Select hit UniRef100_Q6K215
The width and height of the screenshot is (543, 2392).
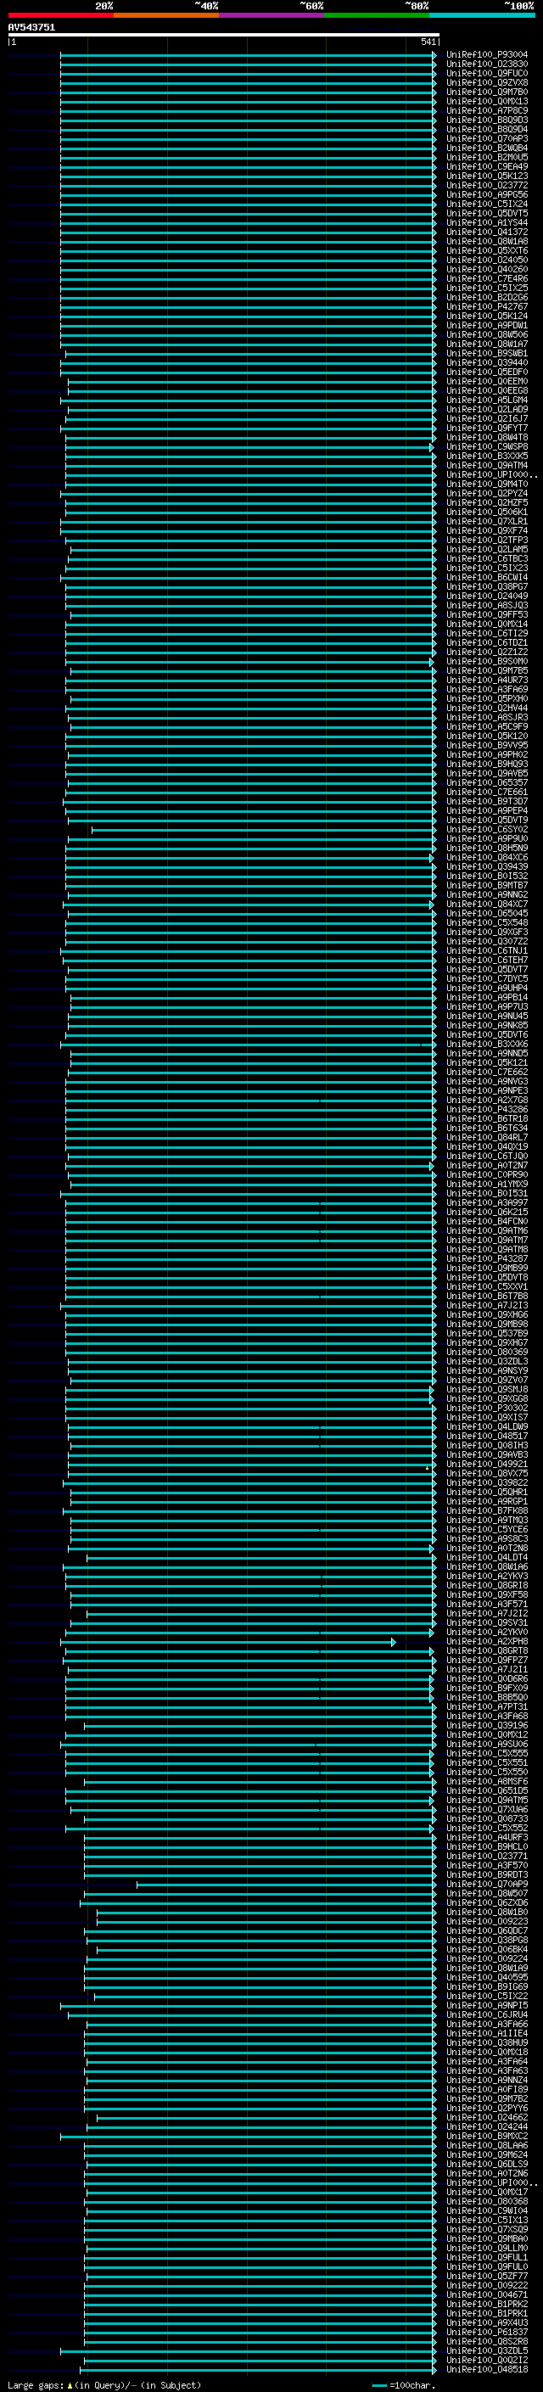(487, 1212)
